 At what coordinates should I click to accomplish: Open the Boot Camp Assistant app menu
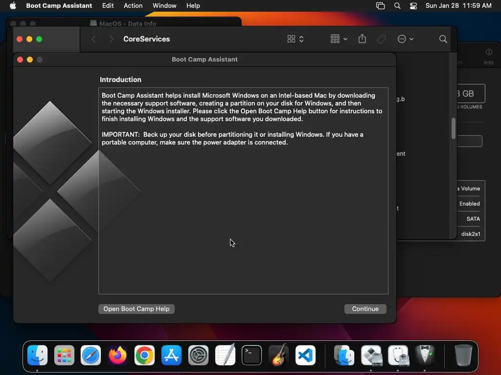point(59,5)
